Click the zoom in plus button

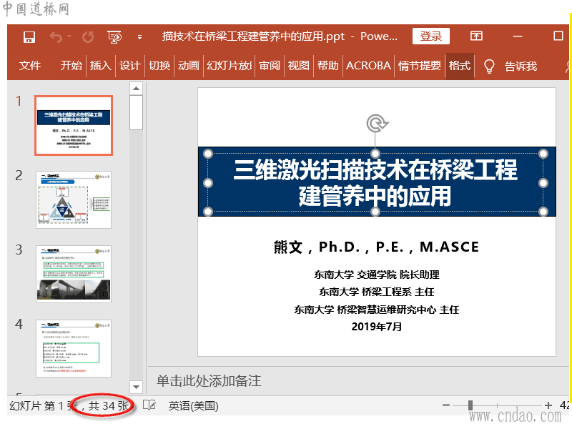point(548,405)
